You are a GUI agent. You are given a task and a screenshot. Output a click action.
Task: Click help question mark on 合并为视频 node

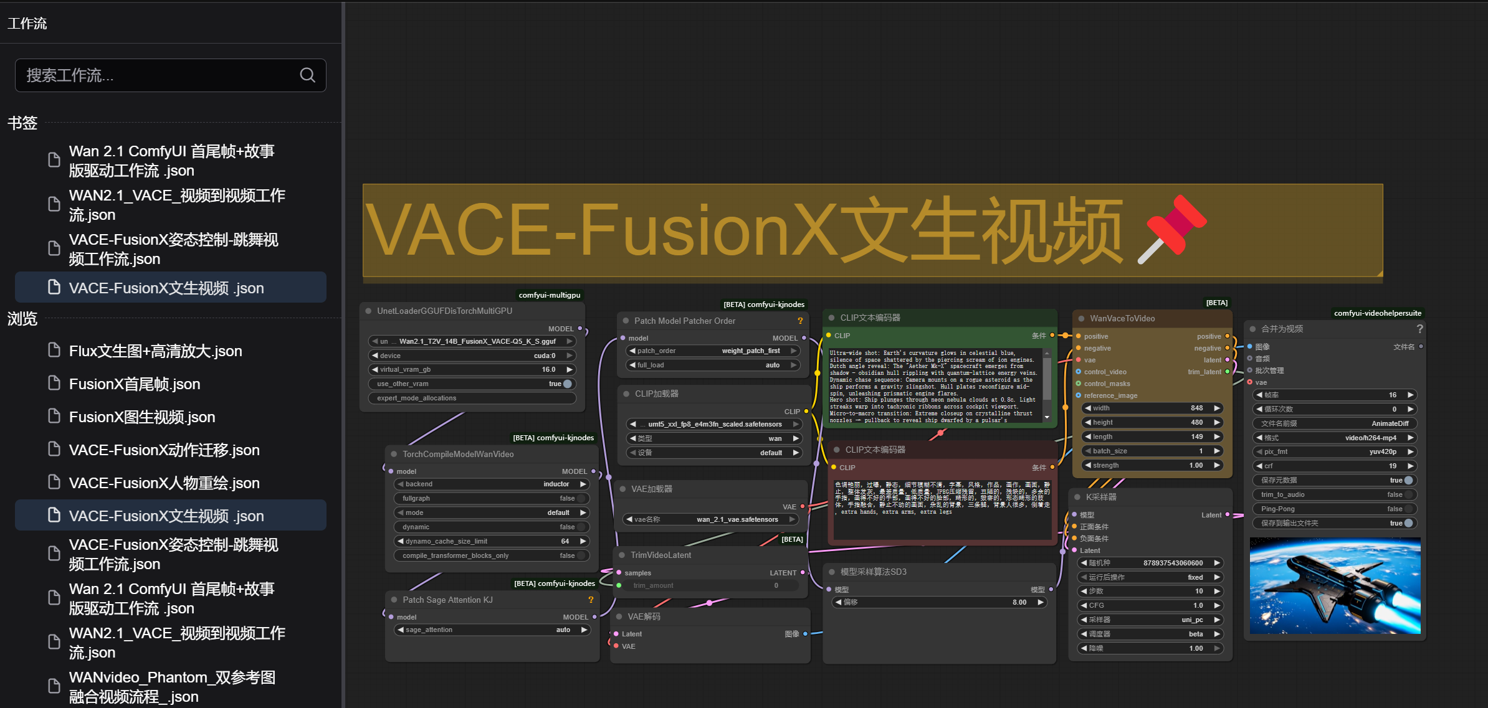pos(1419,329)
